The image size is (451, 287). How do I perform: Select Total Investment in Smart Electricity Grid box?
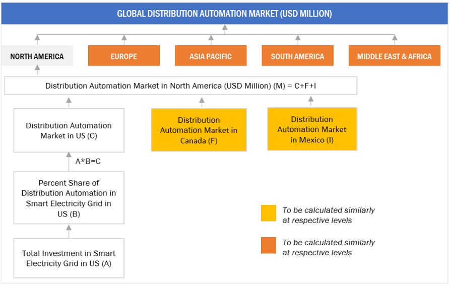click(x=69, y=258)
